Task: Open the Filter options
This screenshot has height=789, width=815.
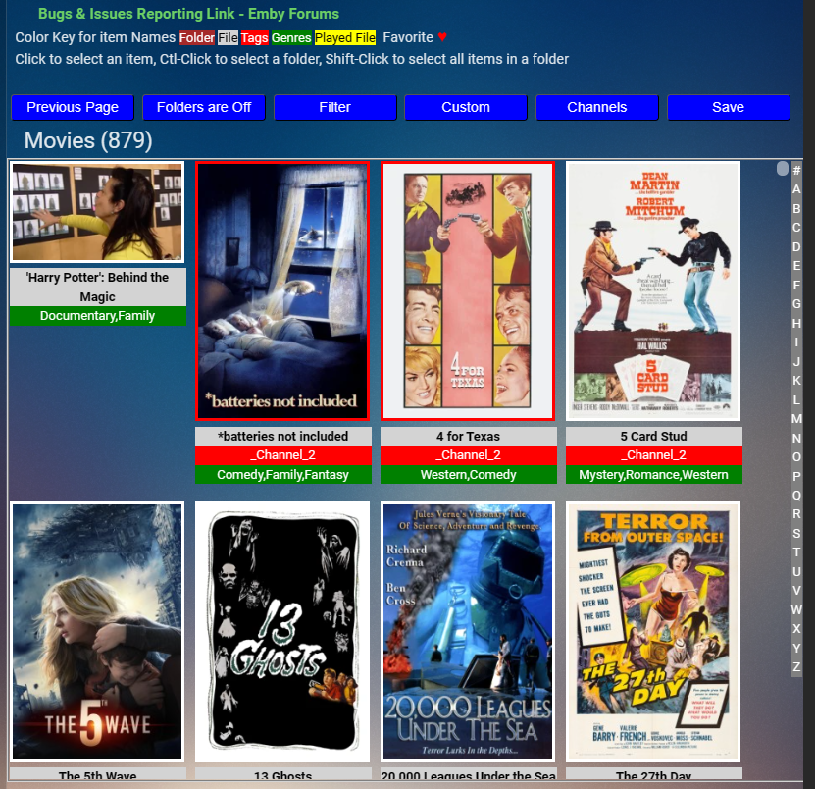Action: coord(335,107)
